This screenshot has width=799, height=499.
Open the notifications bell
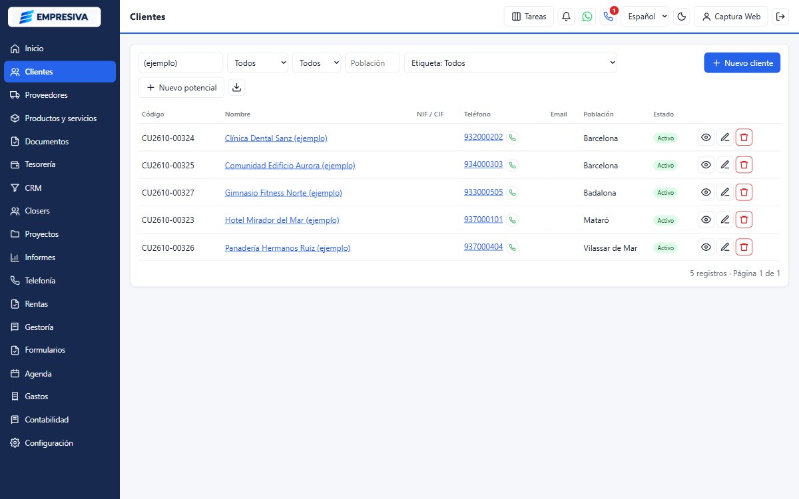pos(566,17)
